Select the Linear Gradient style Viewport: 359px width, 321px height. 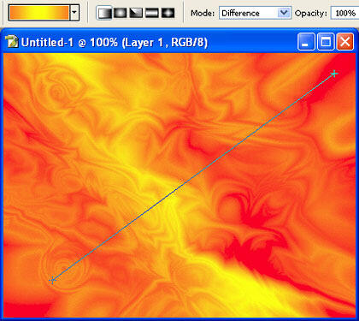[x=104, y=13]
